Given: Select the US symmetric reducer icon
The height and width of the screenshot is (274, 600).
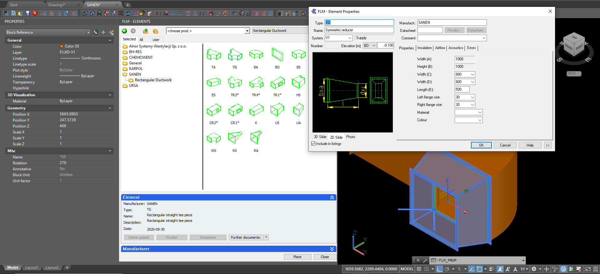Looking at the screenshot, I should [277, 110].
